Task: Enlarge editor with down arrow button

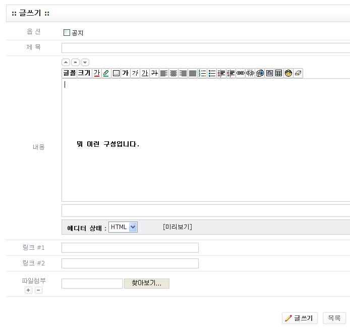Action: (85, 62)
